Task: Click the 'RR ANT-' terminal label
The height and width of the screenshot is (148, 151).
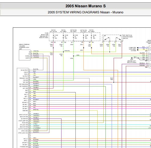Action: pyautogui.click(x=25, y=104)
